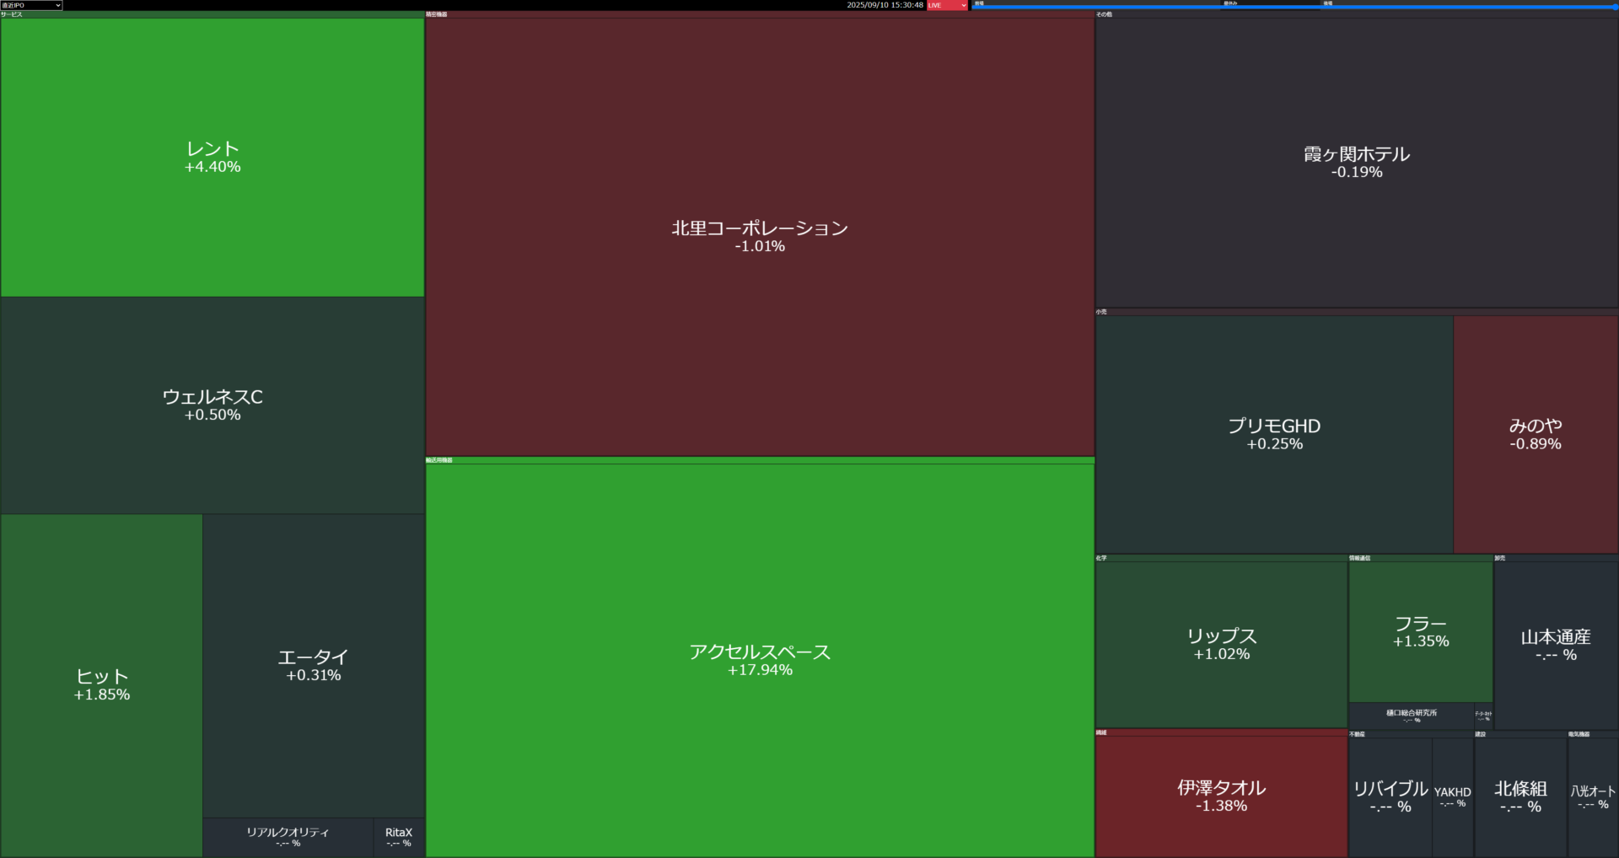Open the LIVE mode dropdown
The image size is (1619, 858).
coord(947,5)
